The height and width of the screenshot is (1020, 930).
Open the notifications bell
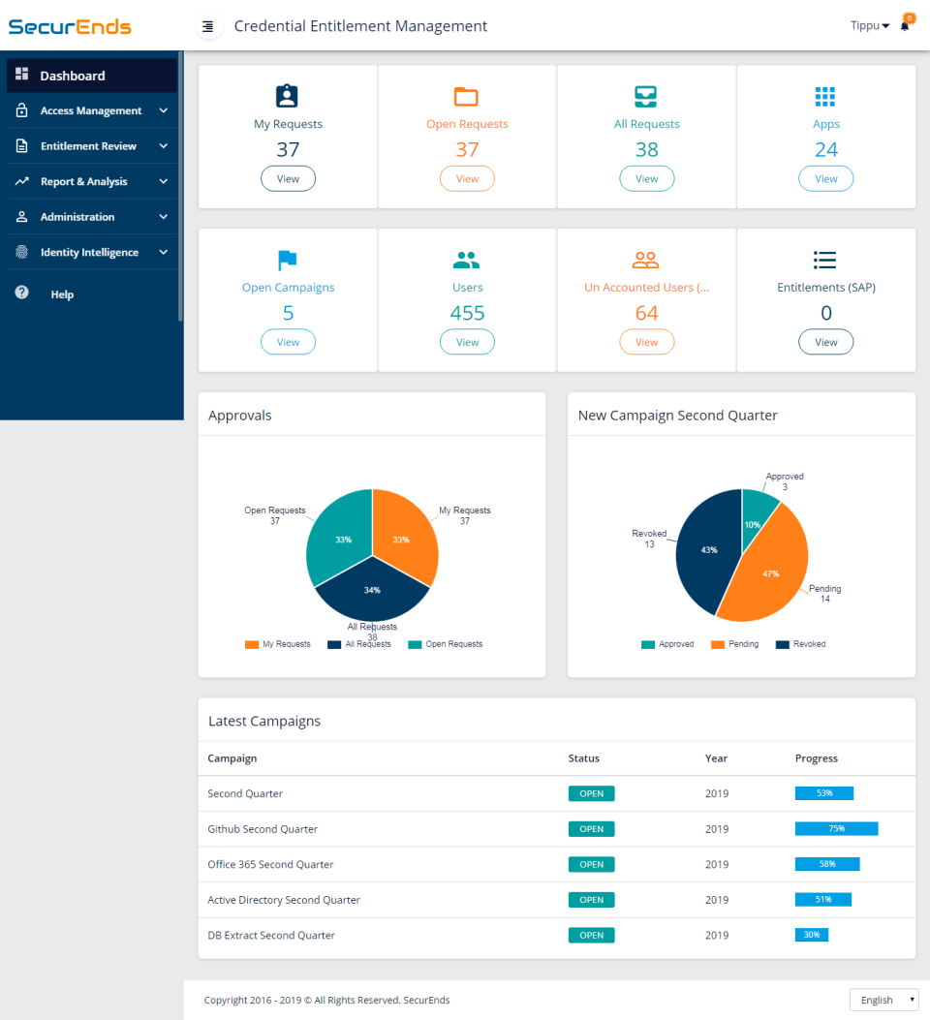904,24
